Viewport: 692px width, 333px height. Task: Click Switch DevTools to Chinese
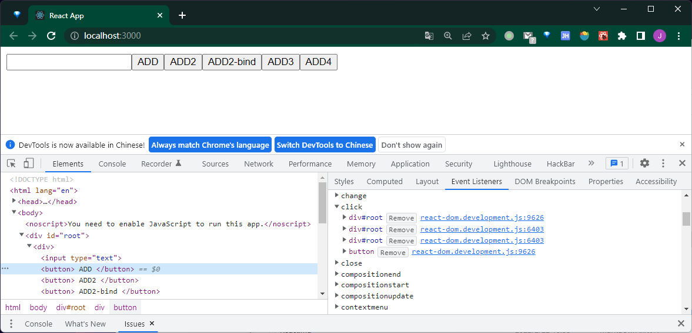point(325,145)
